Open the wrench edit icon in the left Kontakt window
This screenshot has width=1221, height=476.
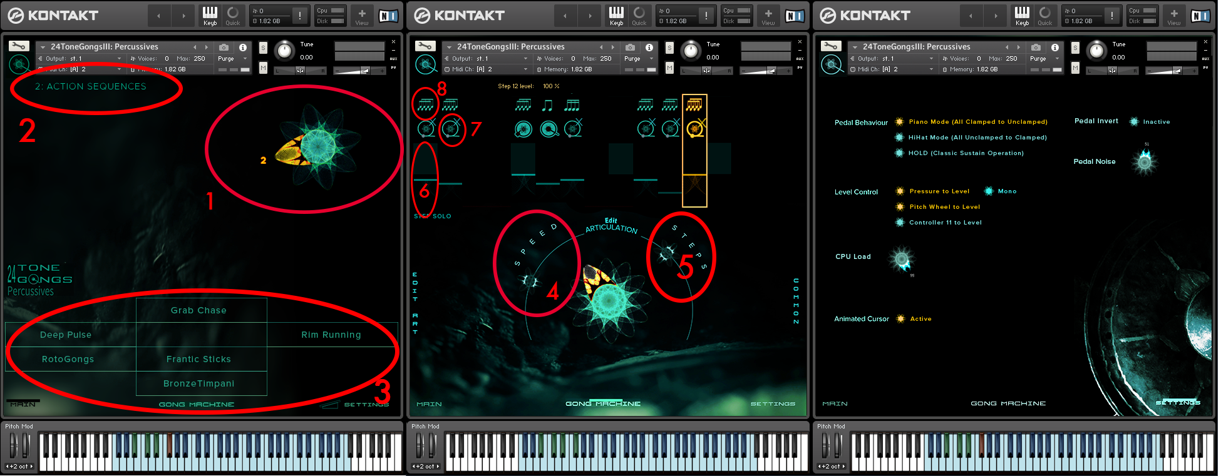(19, 46)
